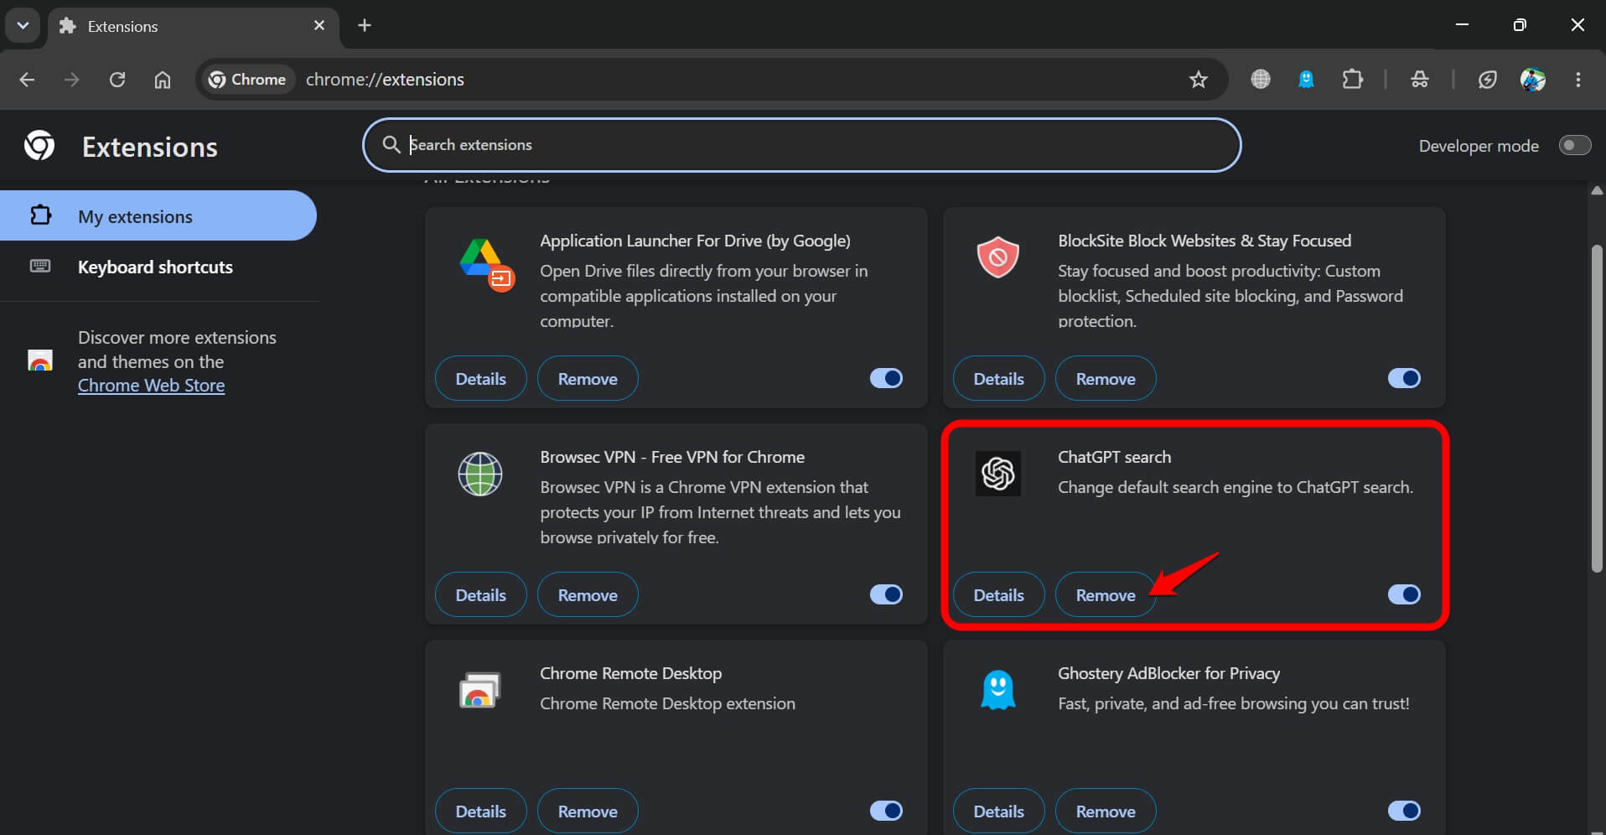Open Ghostery ghost icon in toolbar

point(1306,80)
